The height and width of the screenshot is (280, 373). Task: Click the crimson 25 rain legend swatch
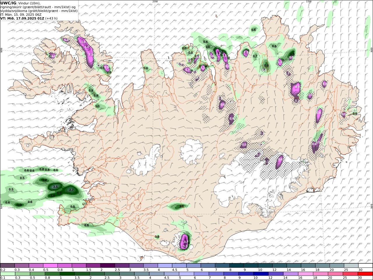point(350,274)
